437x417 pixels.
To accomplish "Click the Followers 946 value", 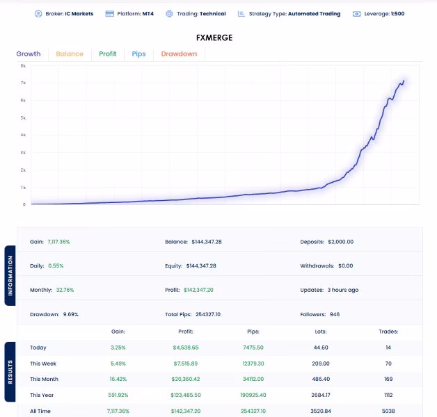I will (x=335, y=314).
